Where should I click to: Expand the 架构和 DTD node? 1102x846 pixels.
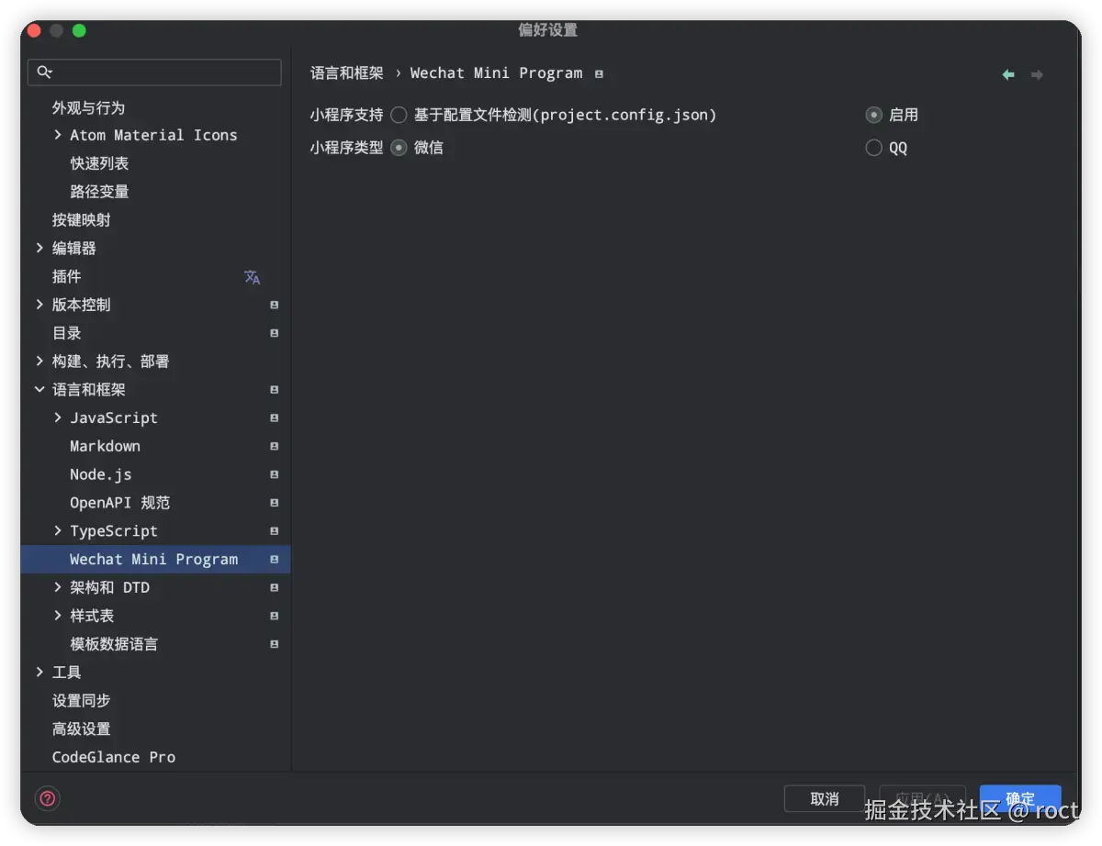(x=58, y=587)
